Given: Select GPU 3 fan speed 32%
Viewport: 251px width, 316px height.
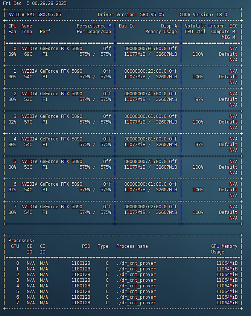Looking at the screenshot, I should click(12, 122).
